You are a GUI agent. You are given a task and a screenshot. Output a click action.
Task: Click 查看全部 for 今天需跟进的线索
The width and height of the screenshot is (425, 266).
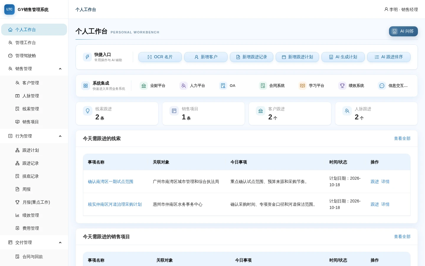402,139
